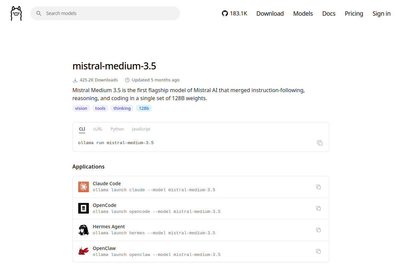Switch to the cURL tab
Viewport: 401px width, 267px height.
pyautogui.click(x=98, y=129)
